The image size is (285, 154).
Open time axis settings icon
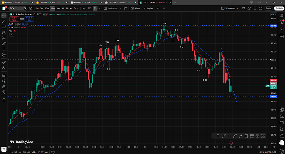pos(274,147)
